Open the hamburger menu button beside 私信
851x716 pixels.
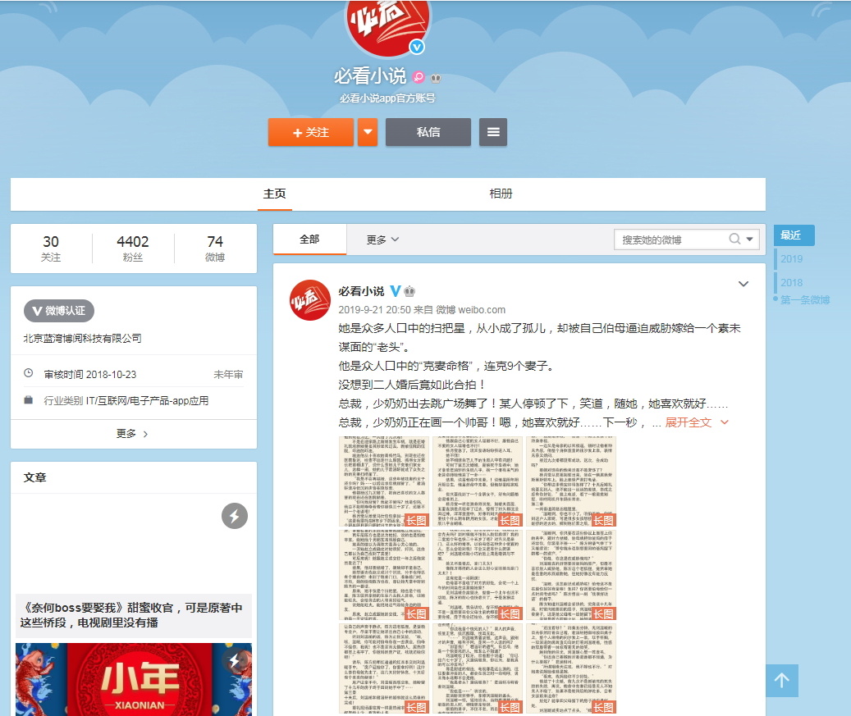click(493, 132)
